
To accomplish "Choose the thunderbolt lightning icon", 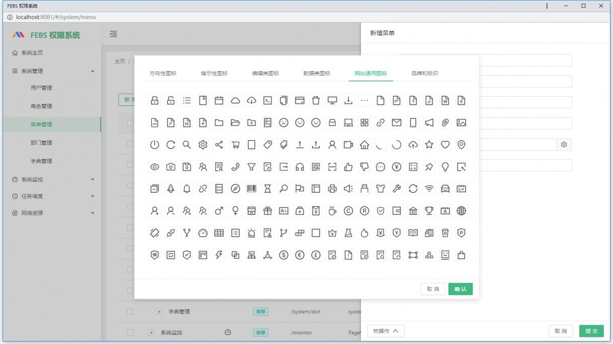I will tap(219, 255).
